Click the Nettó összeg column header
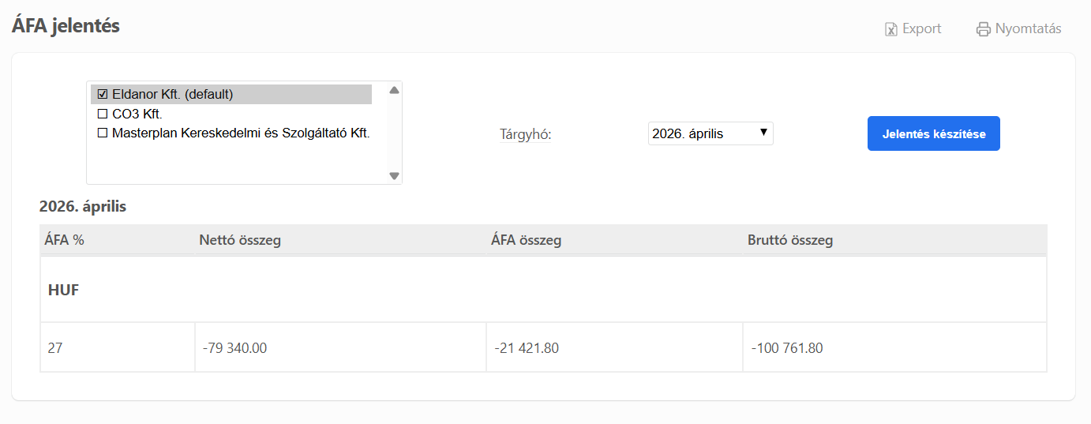Screen dimensions: 1091x424 (240, 240)
